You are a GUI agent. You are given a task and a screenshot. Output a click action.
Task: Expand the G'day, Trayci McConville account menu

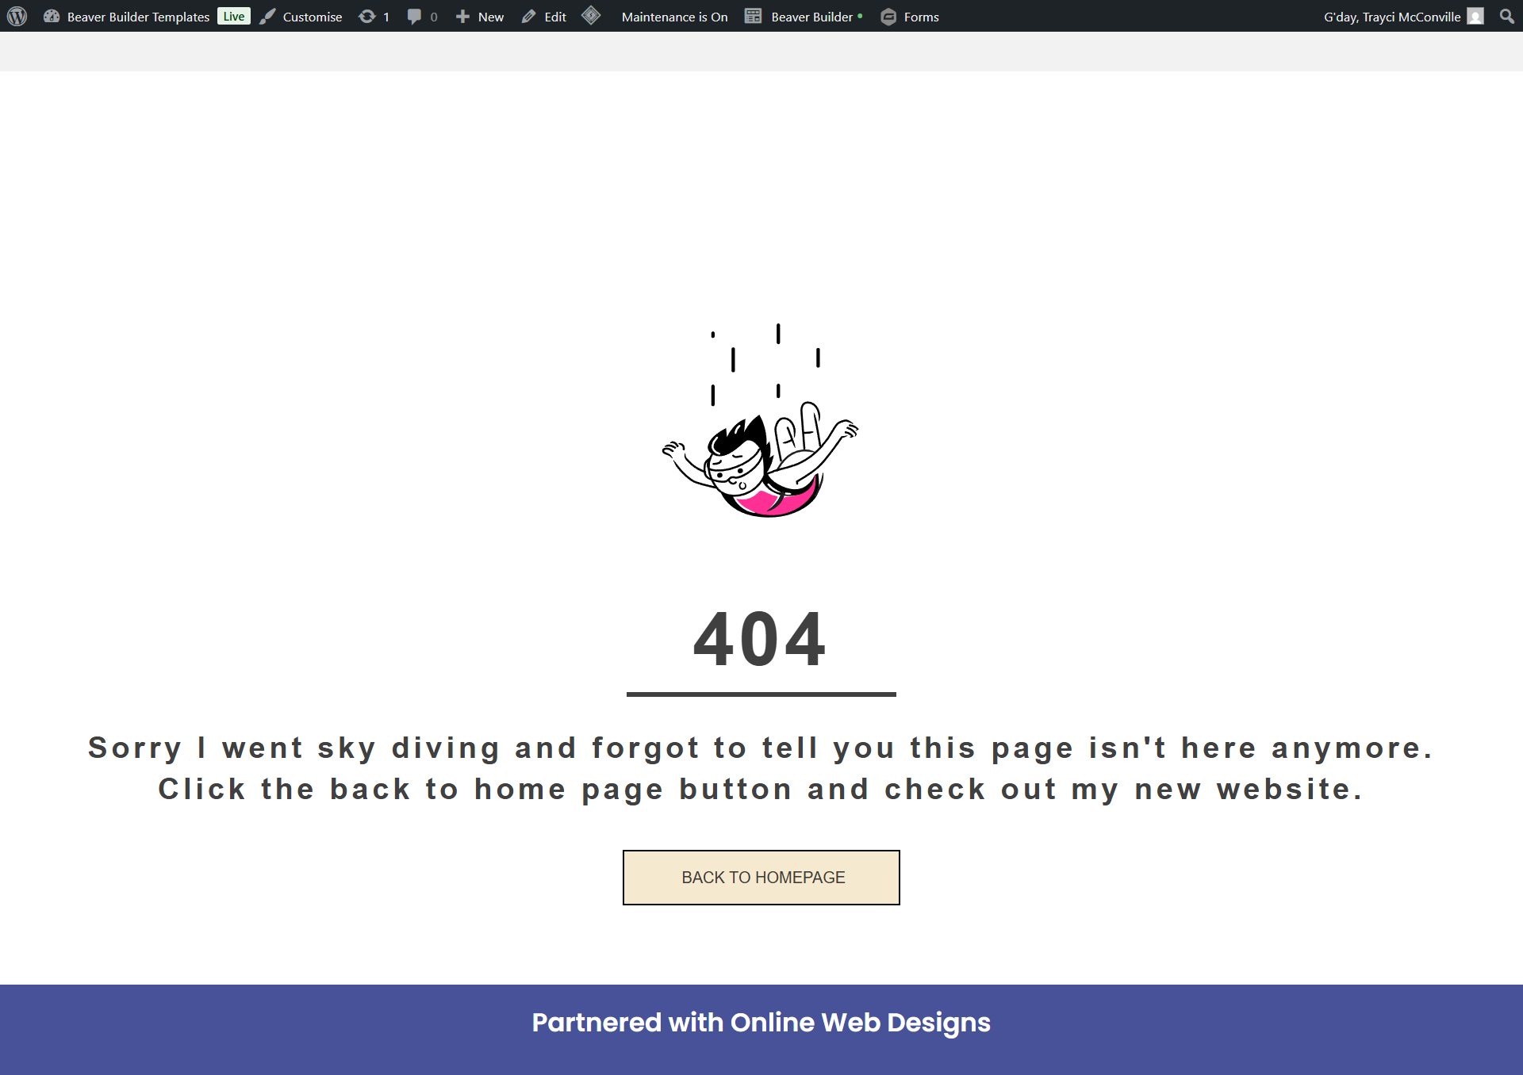coord(1391,17)
